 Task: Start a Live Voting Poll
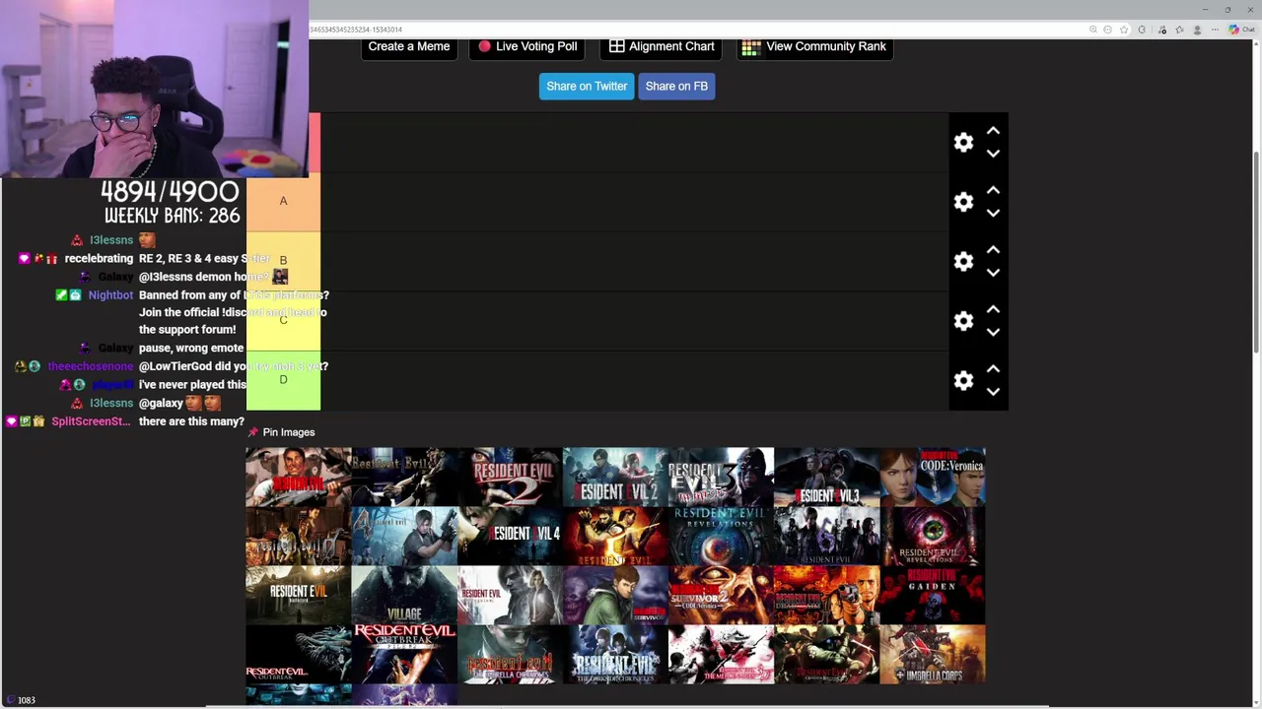pos(528,46)
